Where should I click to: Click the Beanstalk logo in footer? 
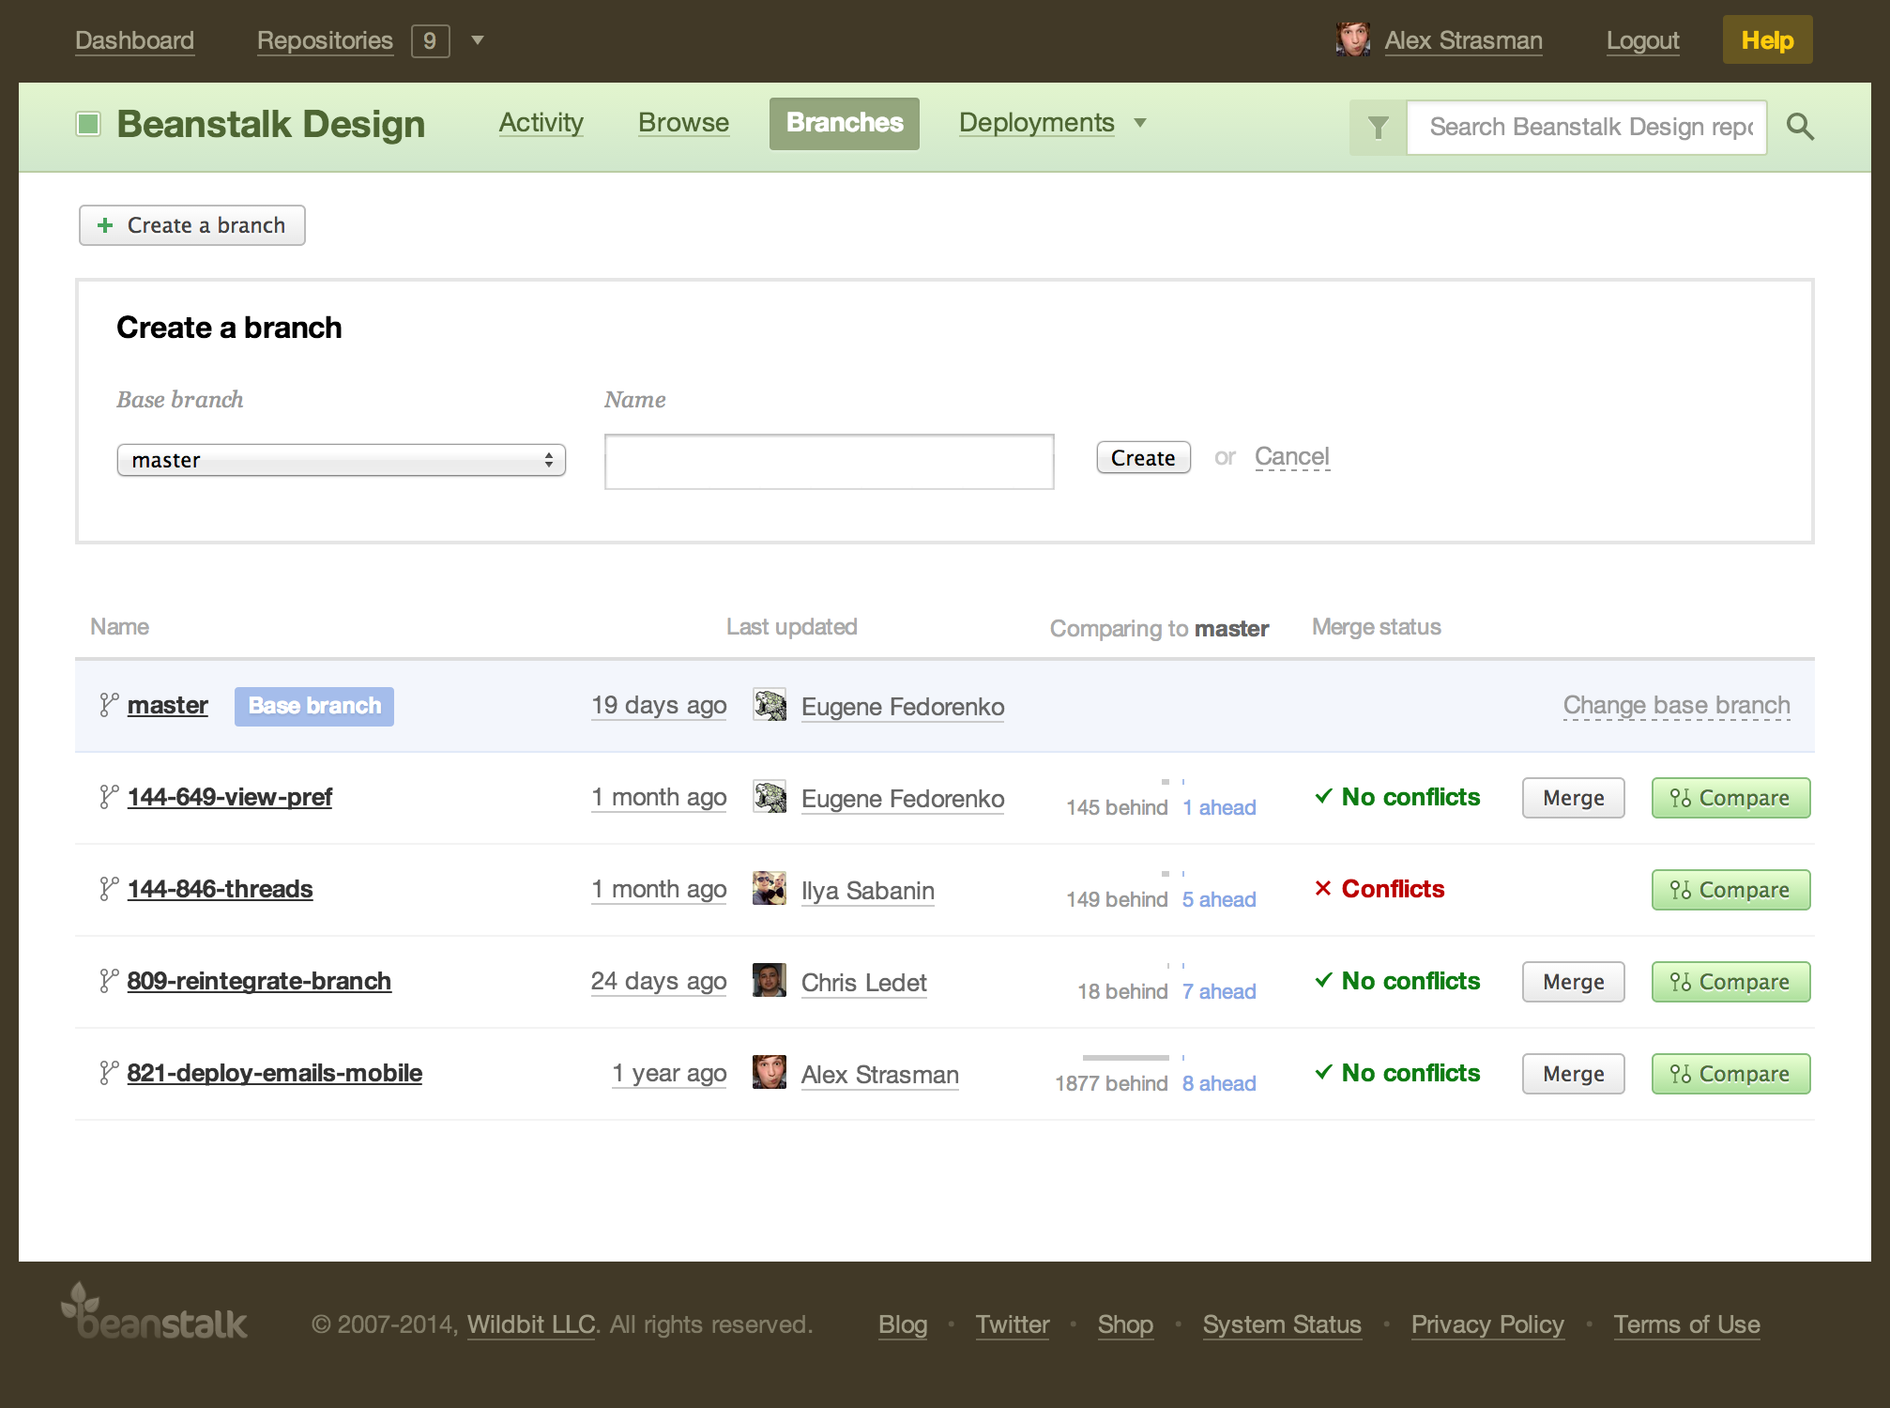(x=154, y=1312)
